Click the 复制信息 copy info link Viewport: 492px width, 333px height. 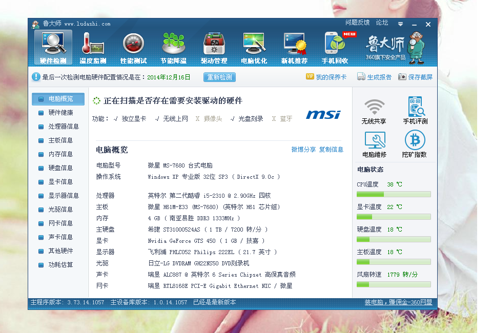(x=331, y=150)
